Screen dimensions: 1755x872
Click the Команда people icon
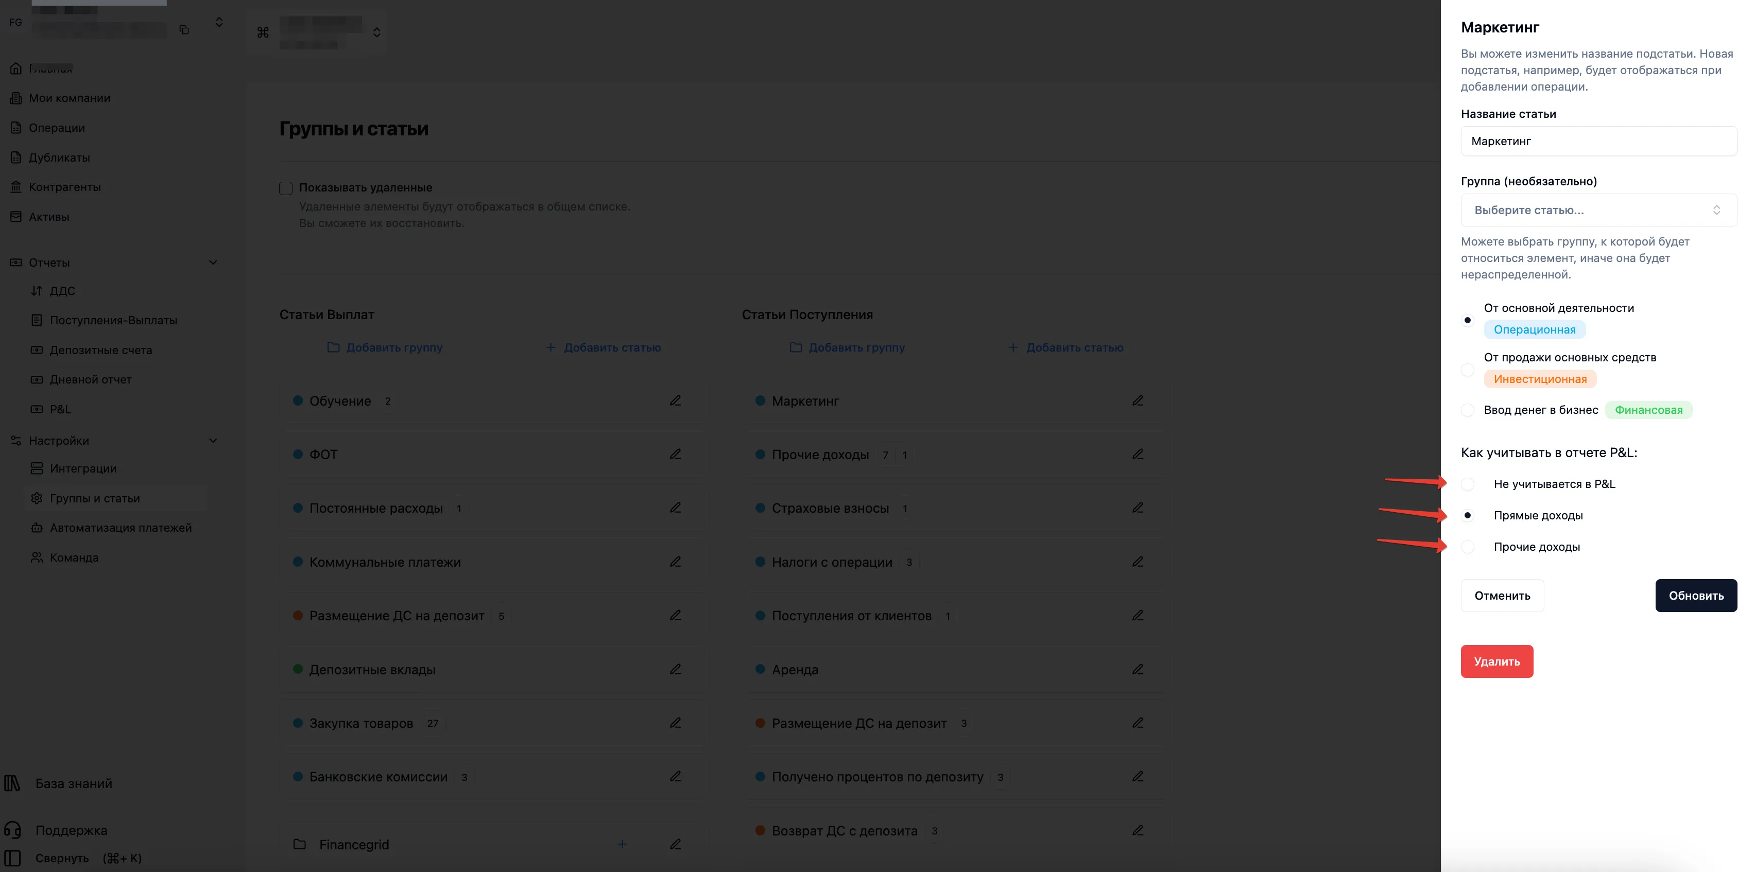pos(37,557)
